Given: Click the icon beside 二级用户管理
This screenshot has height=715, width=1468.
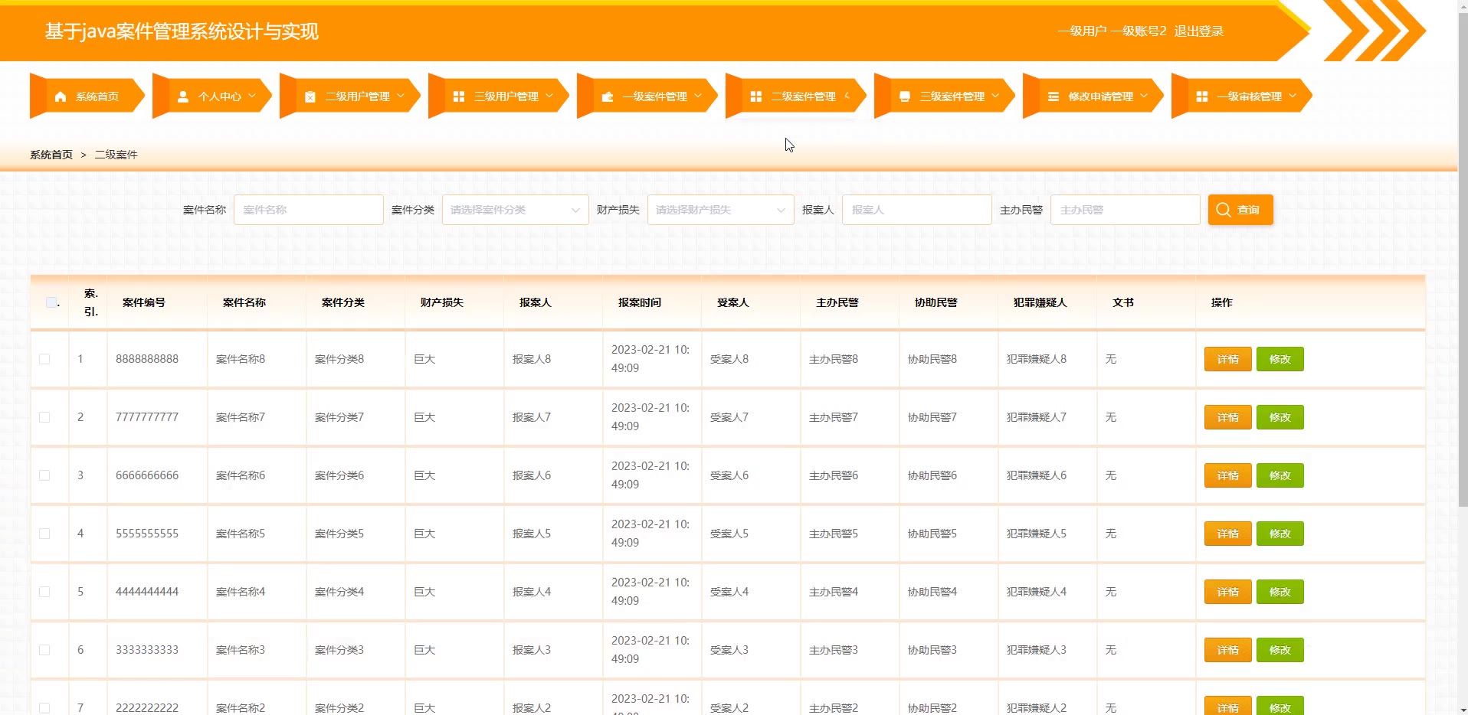Looking at the screenshot, I should click(x=310, y=96).
